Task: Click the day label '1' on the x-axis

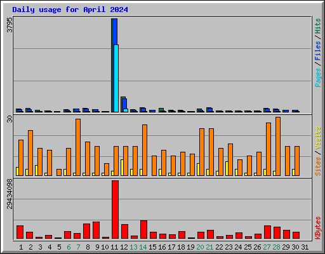Action: pyautogui.click(x=21, y=247)
